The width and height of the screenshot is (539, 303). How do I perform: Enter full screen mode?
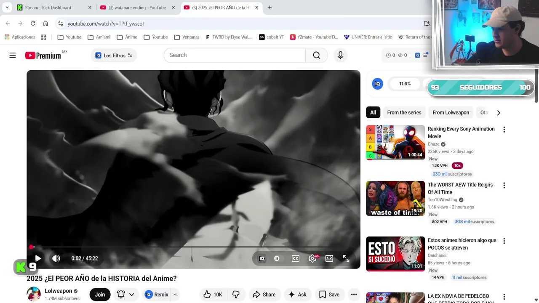(346, 258)
